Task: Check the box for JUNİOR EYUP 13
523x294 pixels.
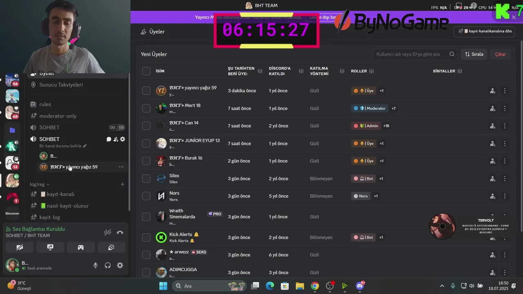Action: pyautogui.click(x=146, y=143)
